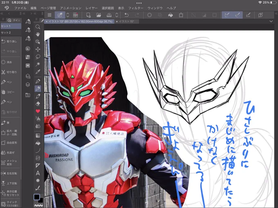Select the Text (A) tool
278x208 pixels.
pyautogui.click(x=38, y=173)
